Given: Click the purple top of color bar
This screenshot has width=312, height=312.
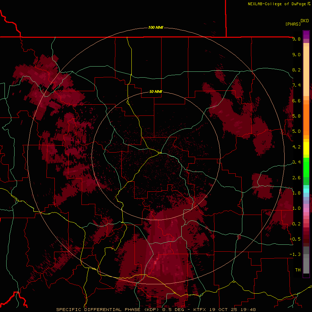Looking at the screenshot, I should click(306, 35).
